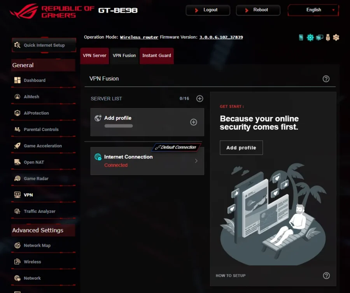
Task: Click the Logout button
Action: [x=208, y=10]
